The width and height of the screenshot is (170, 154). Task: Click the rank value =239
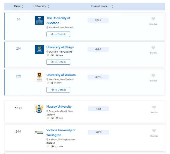(x=18, y=108)
